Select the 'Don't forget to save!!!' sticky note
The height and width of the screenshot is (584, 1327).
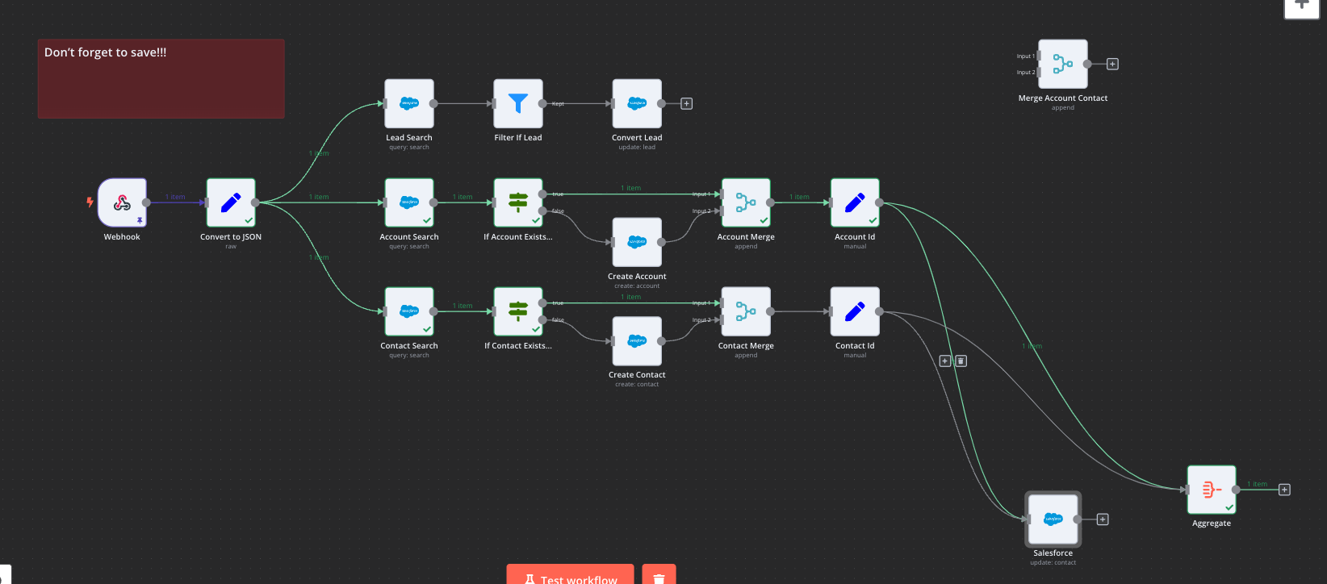pos(161,79)
